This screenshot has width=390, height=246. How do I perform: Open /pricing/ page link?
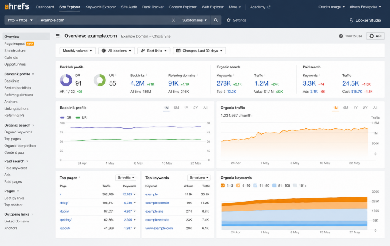tap(66, 220)
